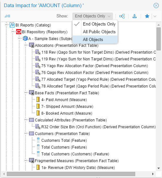Click the download export icon
162x178 pixels.
tap(135, 16)
